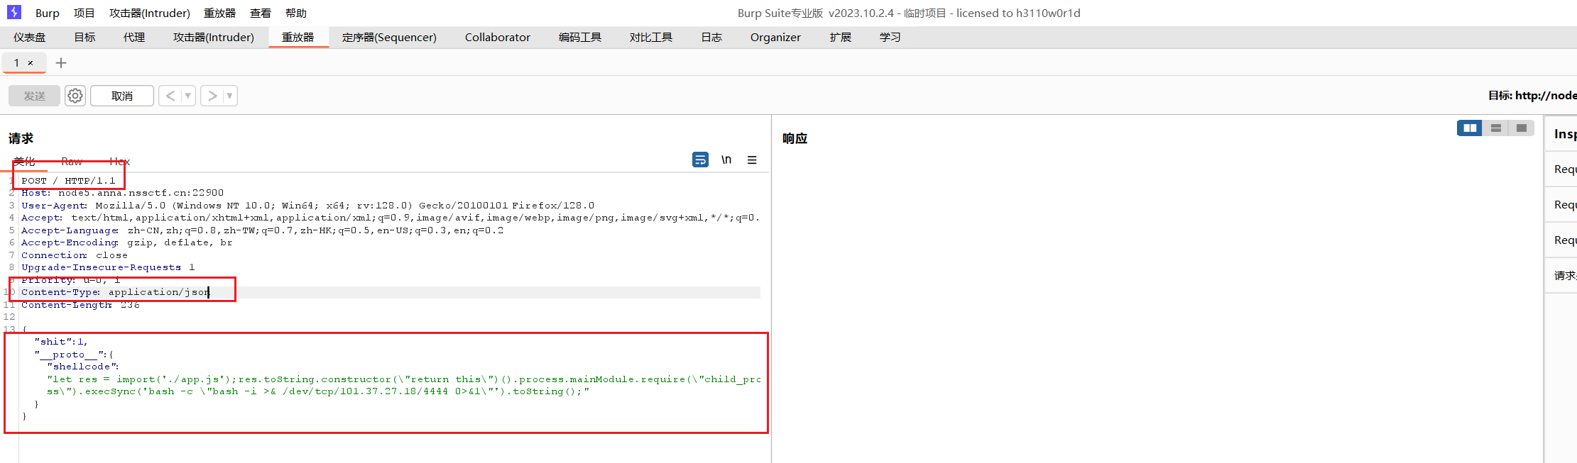The width and height of the screenshot is (1577, 463).
Task: Click the "shellcode" JSON key
Action: pos(80,367)
